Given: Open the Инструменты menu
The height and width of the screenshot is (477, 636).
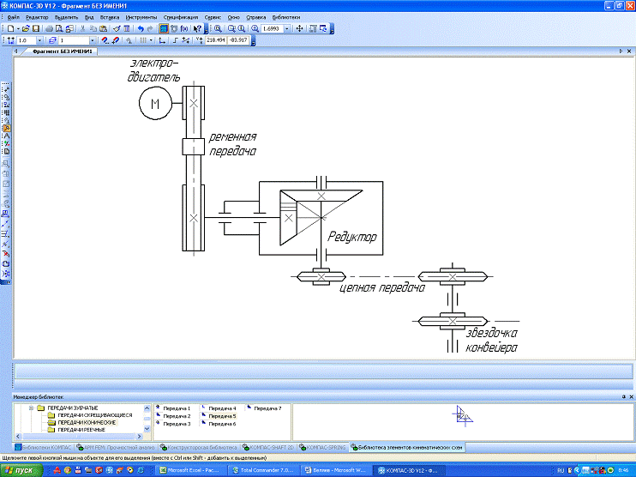Looking at the screenshot, I should (141, 16).
